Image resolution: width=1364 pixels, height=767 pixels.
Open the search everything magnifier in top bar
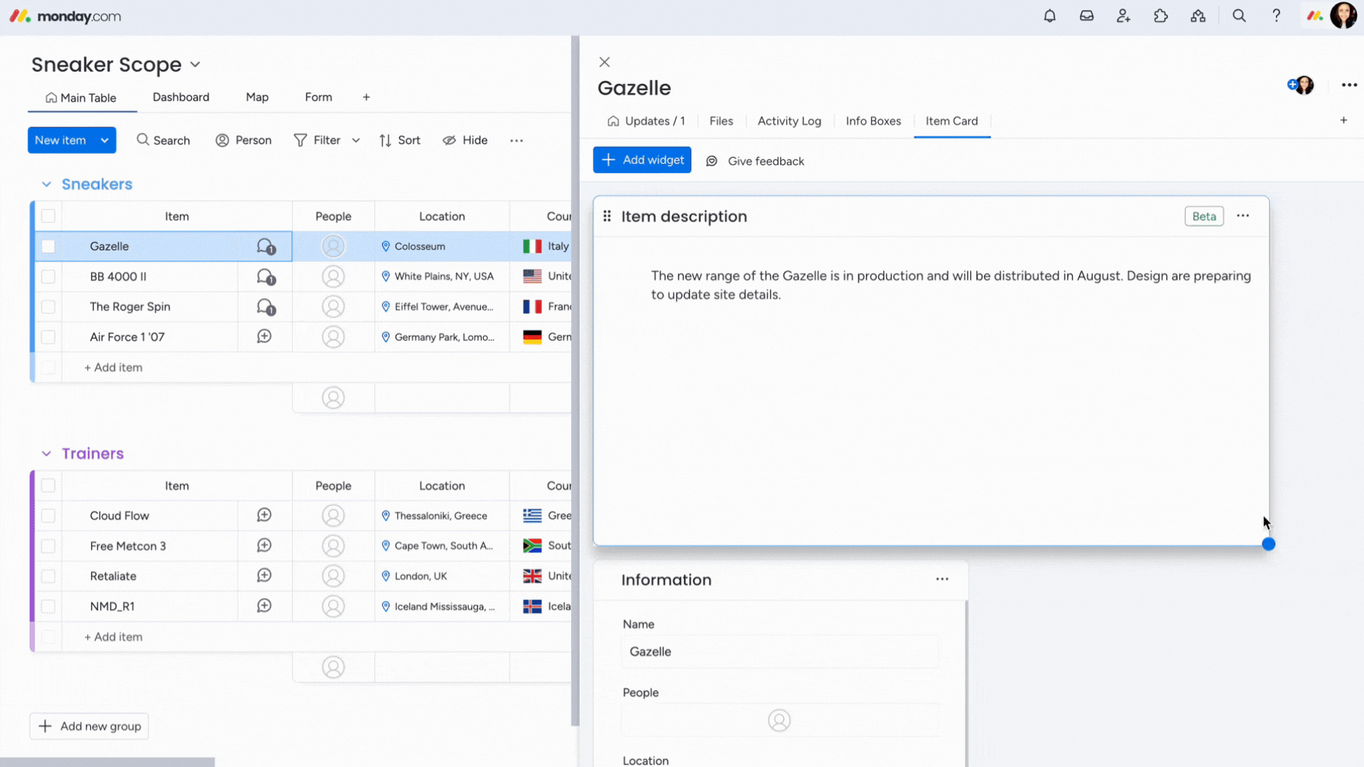coord(1239,16)
